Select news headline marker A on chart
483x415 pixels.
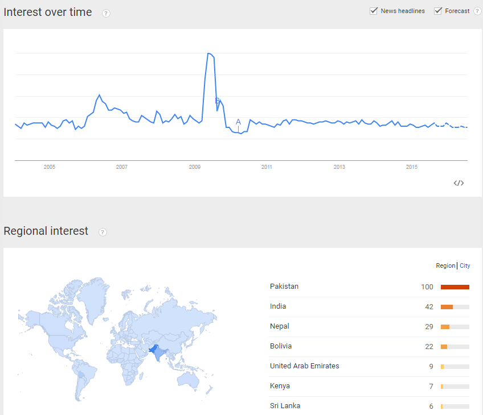click(x=238, y=122)
